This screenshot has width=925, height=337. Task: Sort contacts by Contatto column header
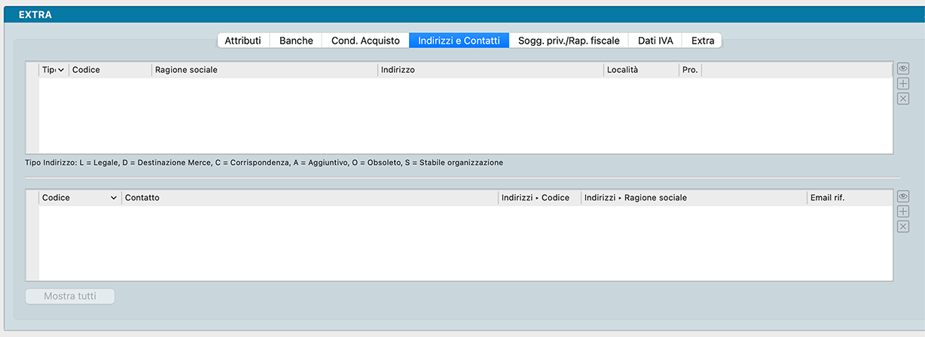309,198
